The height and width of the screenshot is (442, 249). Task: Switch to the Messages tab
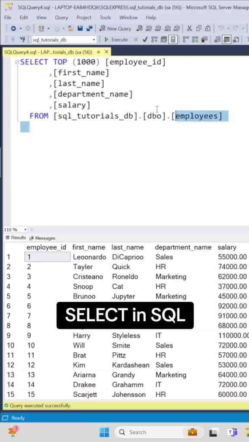click(x=42, y=238)
